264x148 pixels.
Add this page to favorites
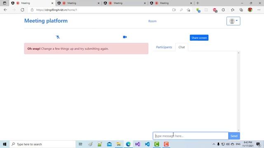(189, 10)
